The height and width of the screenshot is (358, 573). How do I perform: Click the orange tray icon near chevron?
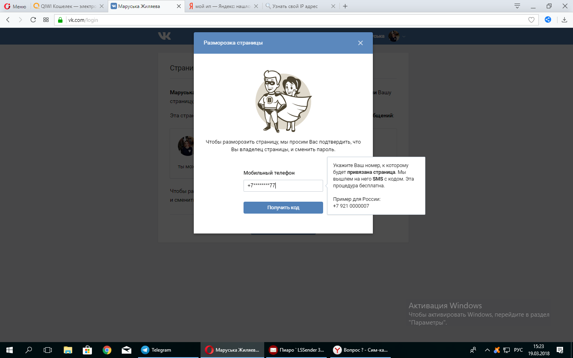click(497, 350)
